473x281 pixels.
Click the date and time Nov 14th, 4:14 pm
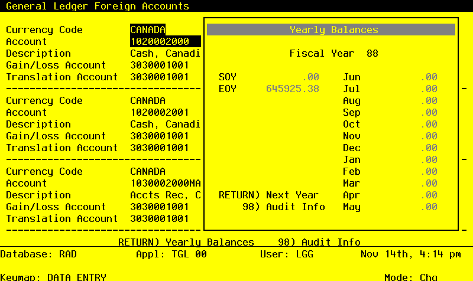tap(411, 254)
